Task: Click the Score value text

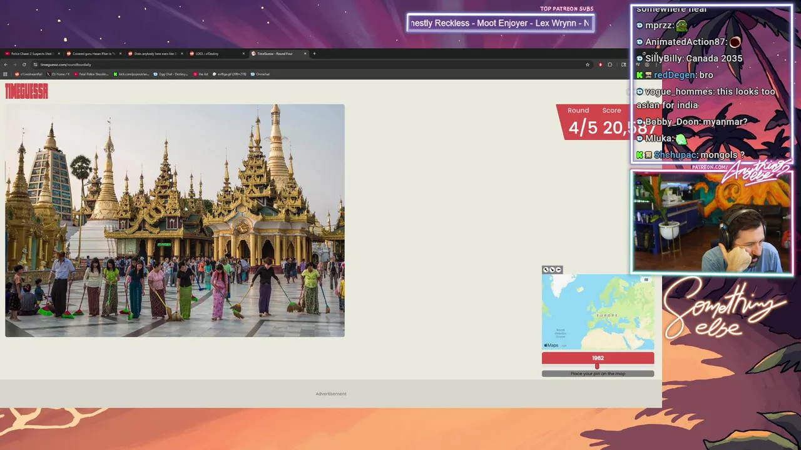Action: click(x=629, y=127)
